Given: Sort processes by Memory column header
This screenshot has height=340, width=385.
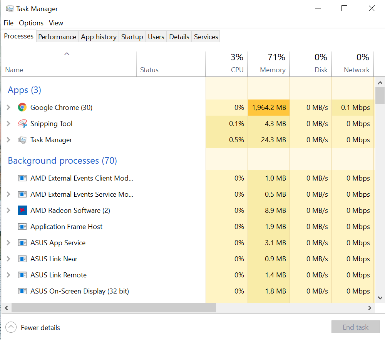Looking at the screenshot, I should point(273,70).
